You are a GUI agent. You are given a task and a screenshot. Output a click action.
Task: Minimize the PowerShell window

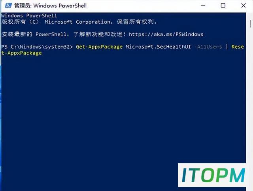point(203,6)
